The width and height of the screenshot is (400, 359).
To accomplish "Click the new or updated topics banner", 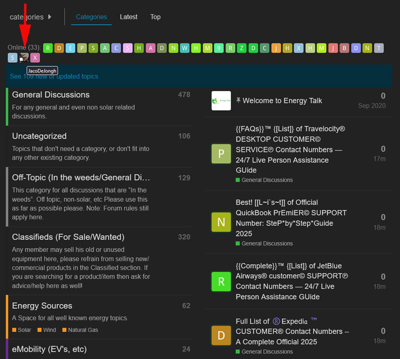I will click(x=54, y=76).
